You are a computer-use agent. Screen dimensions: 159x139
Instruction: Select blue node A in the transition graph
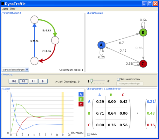(x=101, y=45)
